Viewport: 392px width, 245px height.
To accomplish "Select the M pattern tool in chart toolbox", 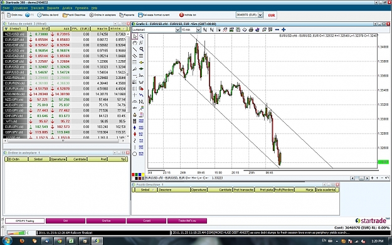I will coord(141,102).
